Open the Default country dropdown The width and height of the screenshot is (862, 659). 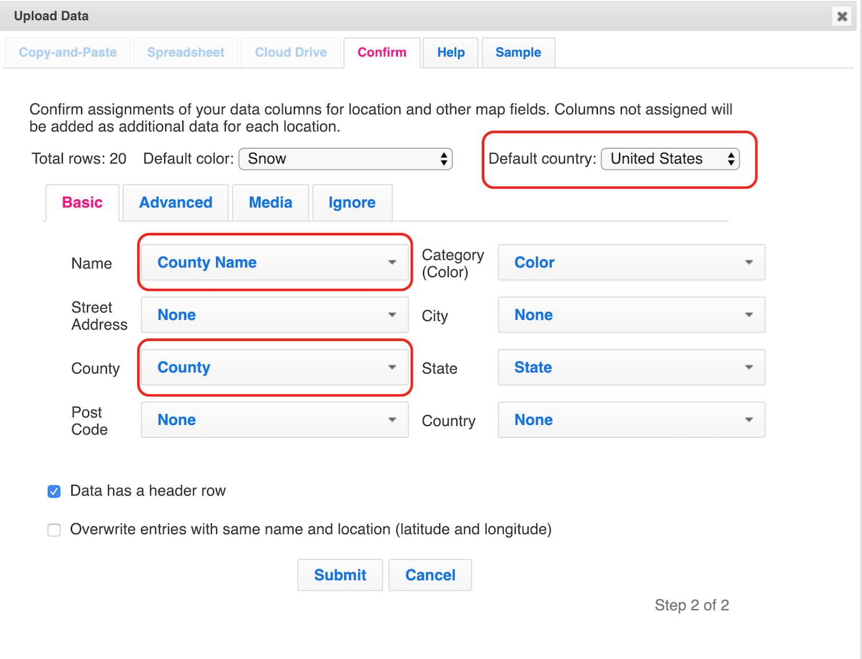[671, 159]
